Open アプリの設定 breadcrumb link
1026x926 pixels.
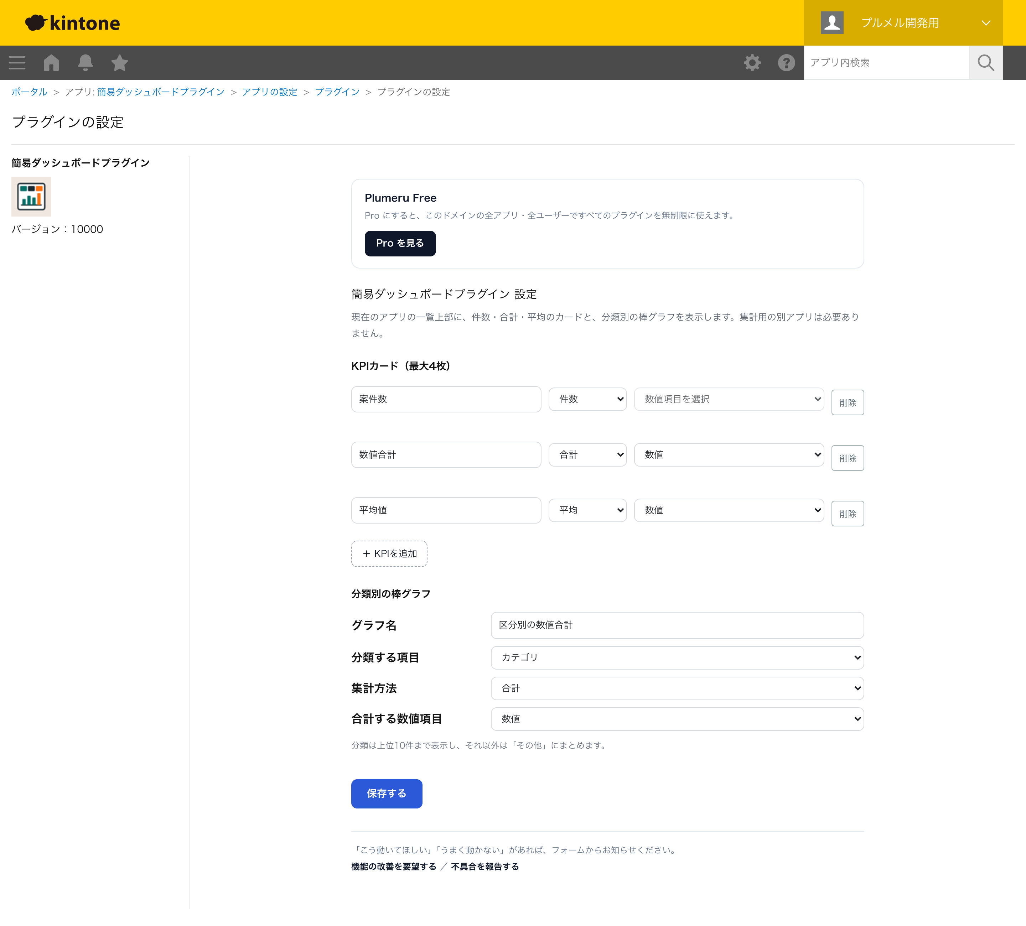[270, 92]
